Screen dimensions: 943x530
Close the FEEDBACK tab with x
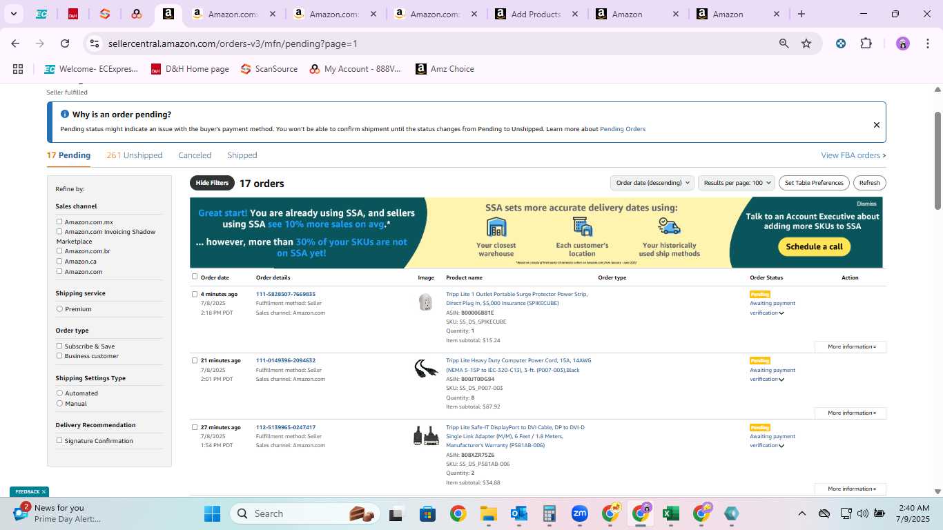(x=43, y=491)
